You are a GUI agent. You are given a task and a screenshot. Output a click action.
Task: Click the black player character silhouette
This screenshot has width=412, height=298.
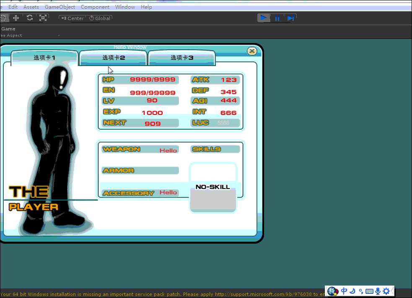[53, 149]
